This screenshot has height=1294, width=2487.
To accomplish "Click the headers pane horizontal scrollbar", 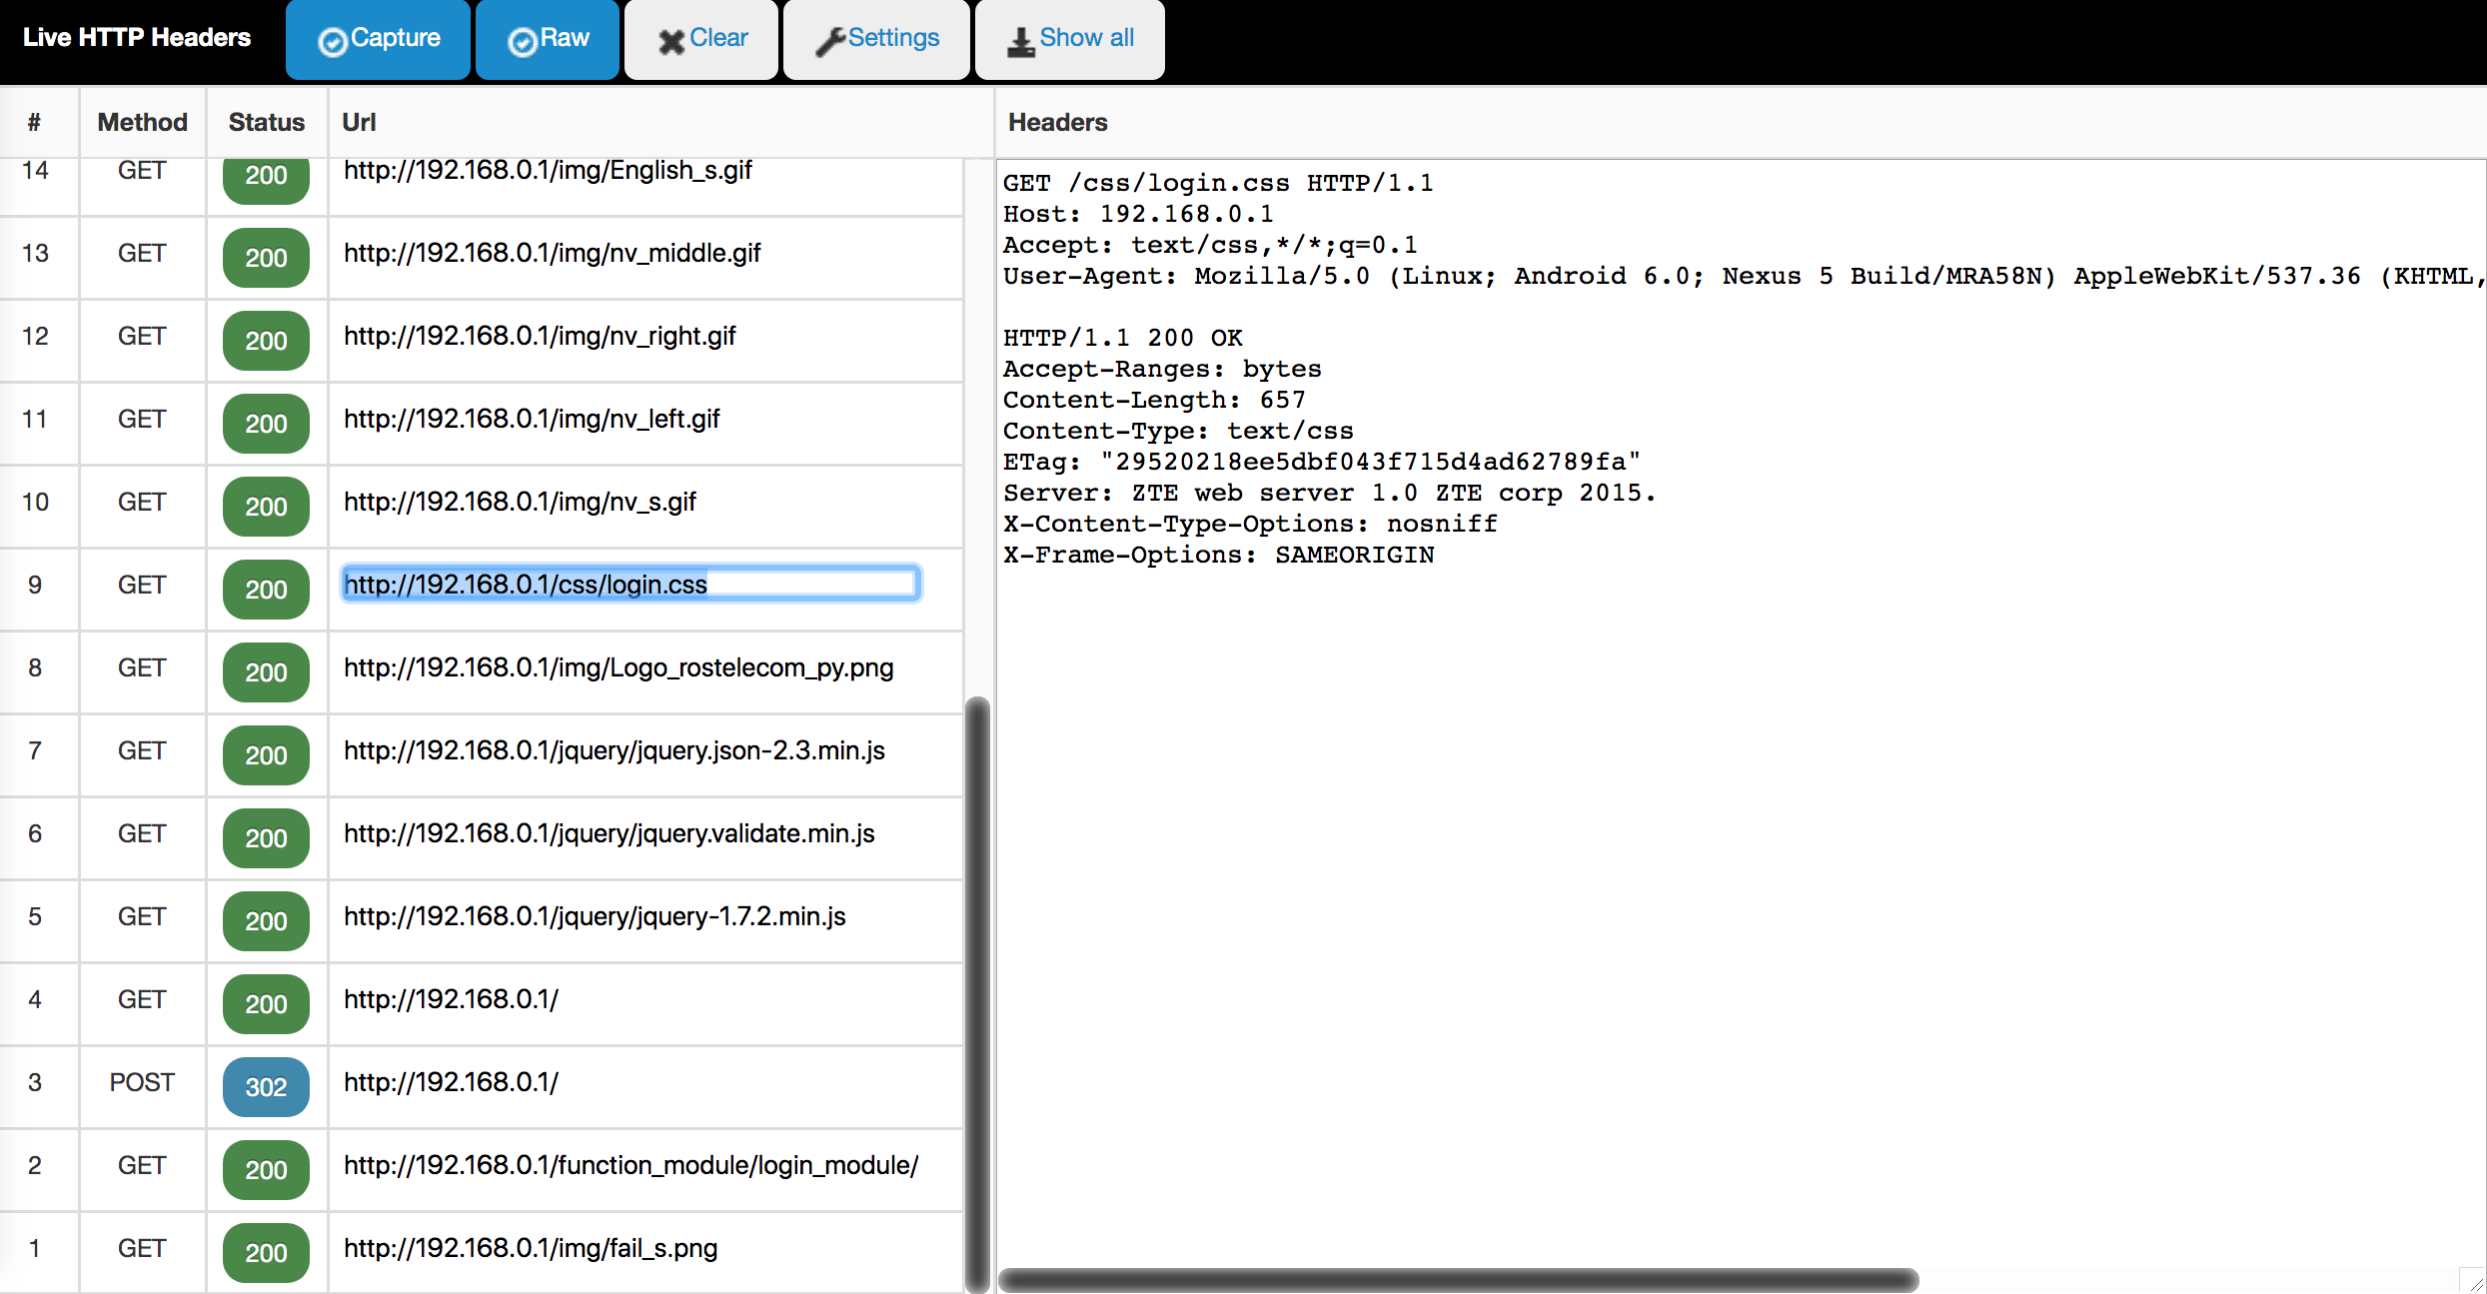I will (1457, 1280).
